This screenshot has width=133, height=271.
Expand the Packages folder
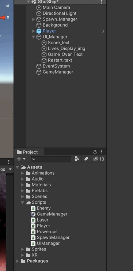click(x=18, y=261)
